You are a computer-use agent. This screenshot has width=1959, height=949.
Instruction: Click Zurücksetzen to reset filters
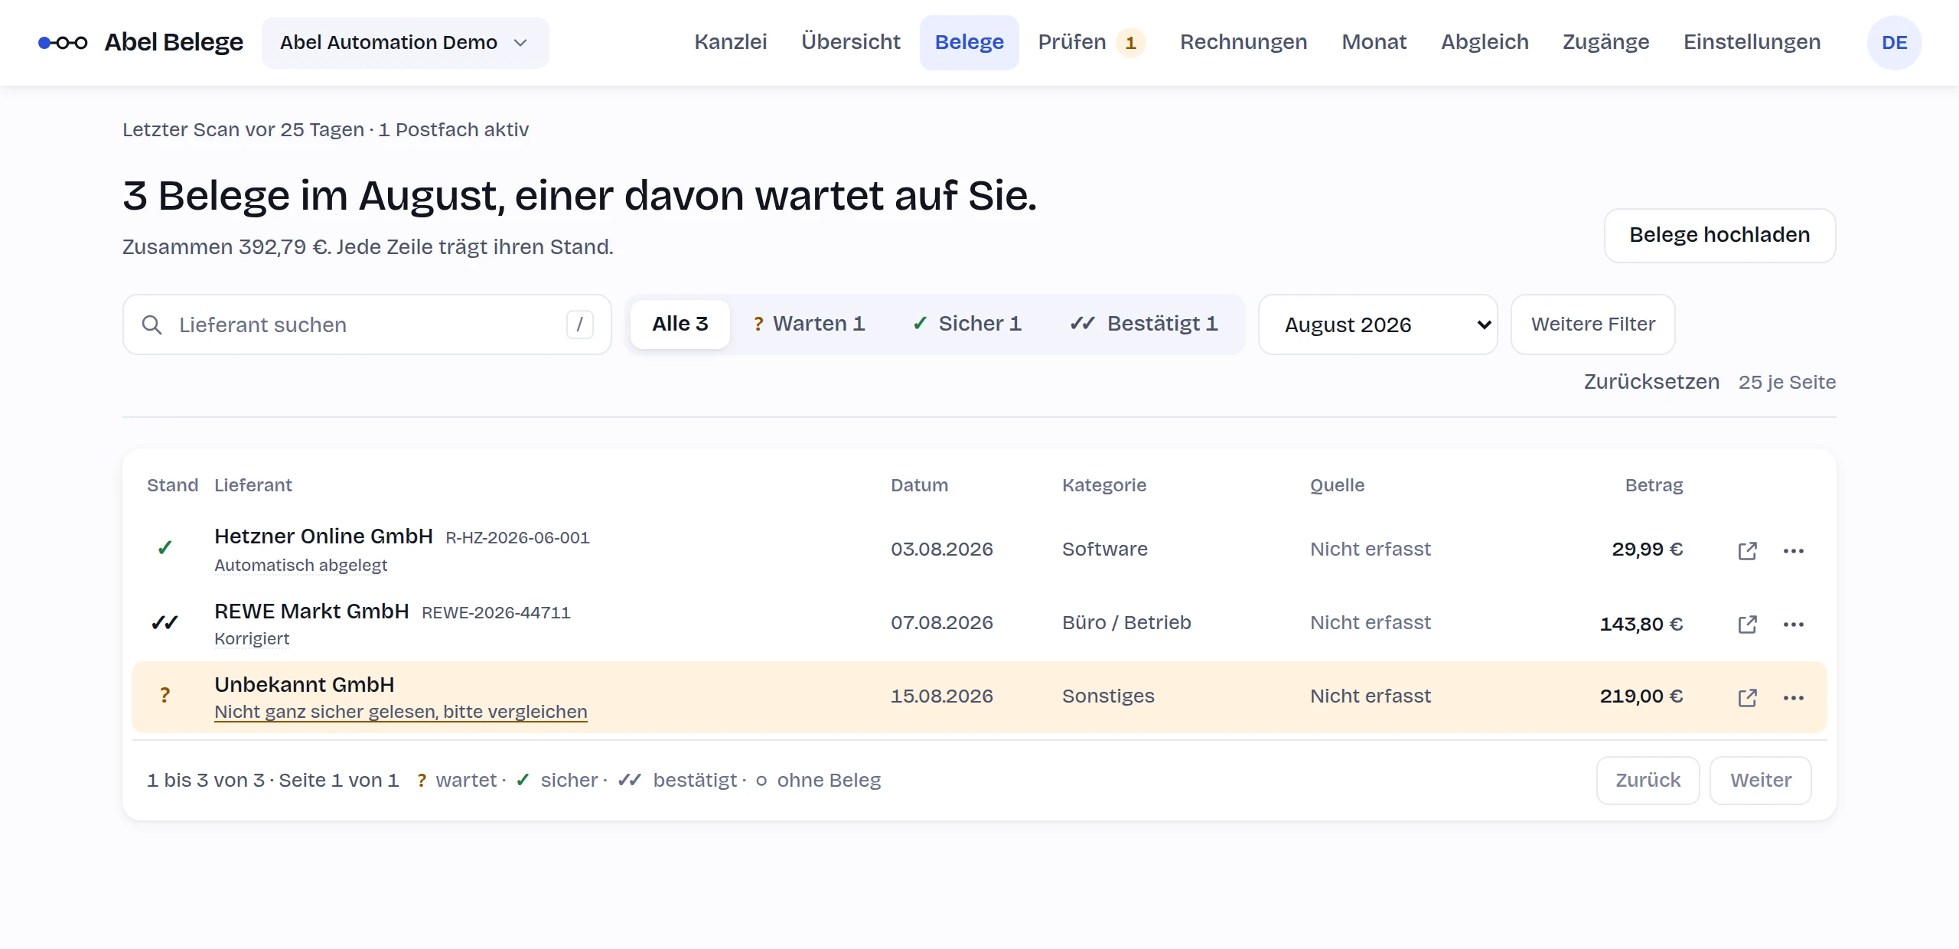1651,382
